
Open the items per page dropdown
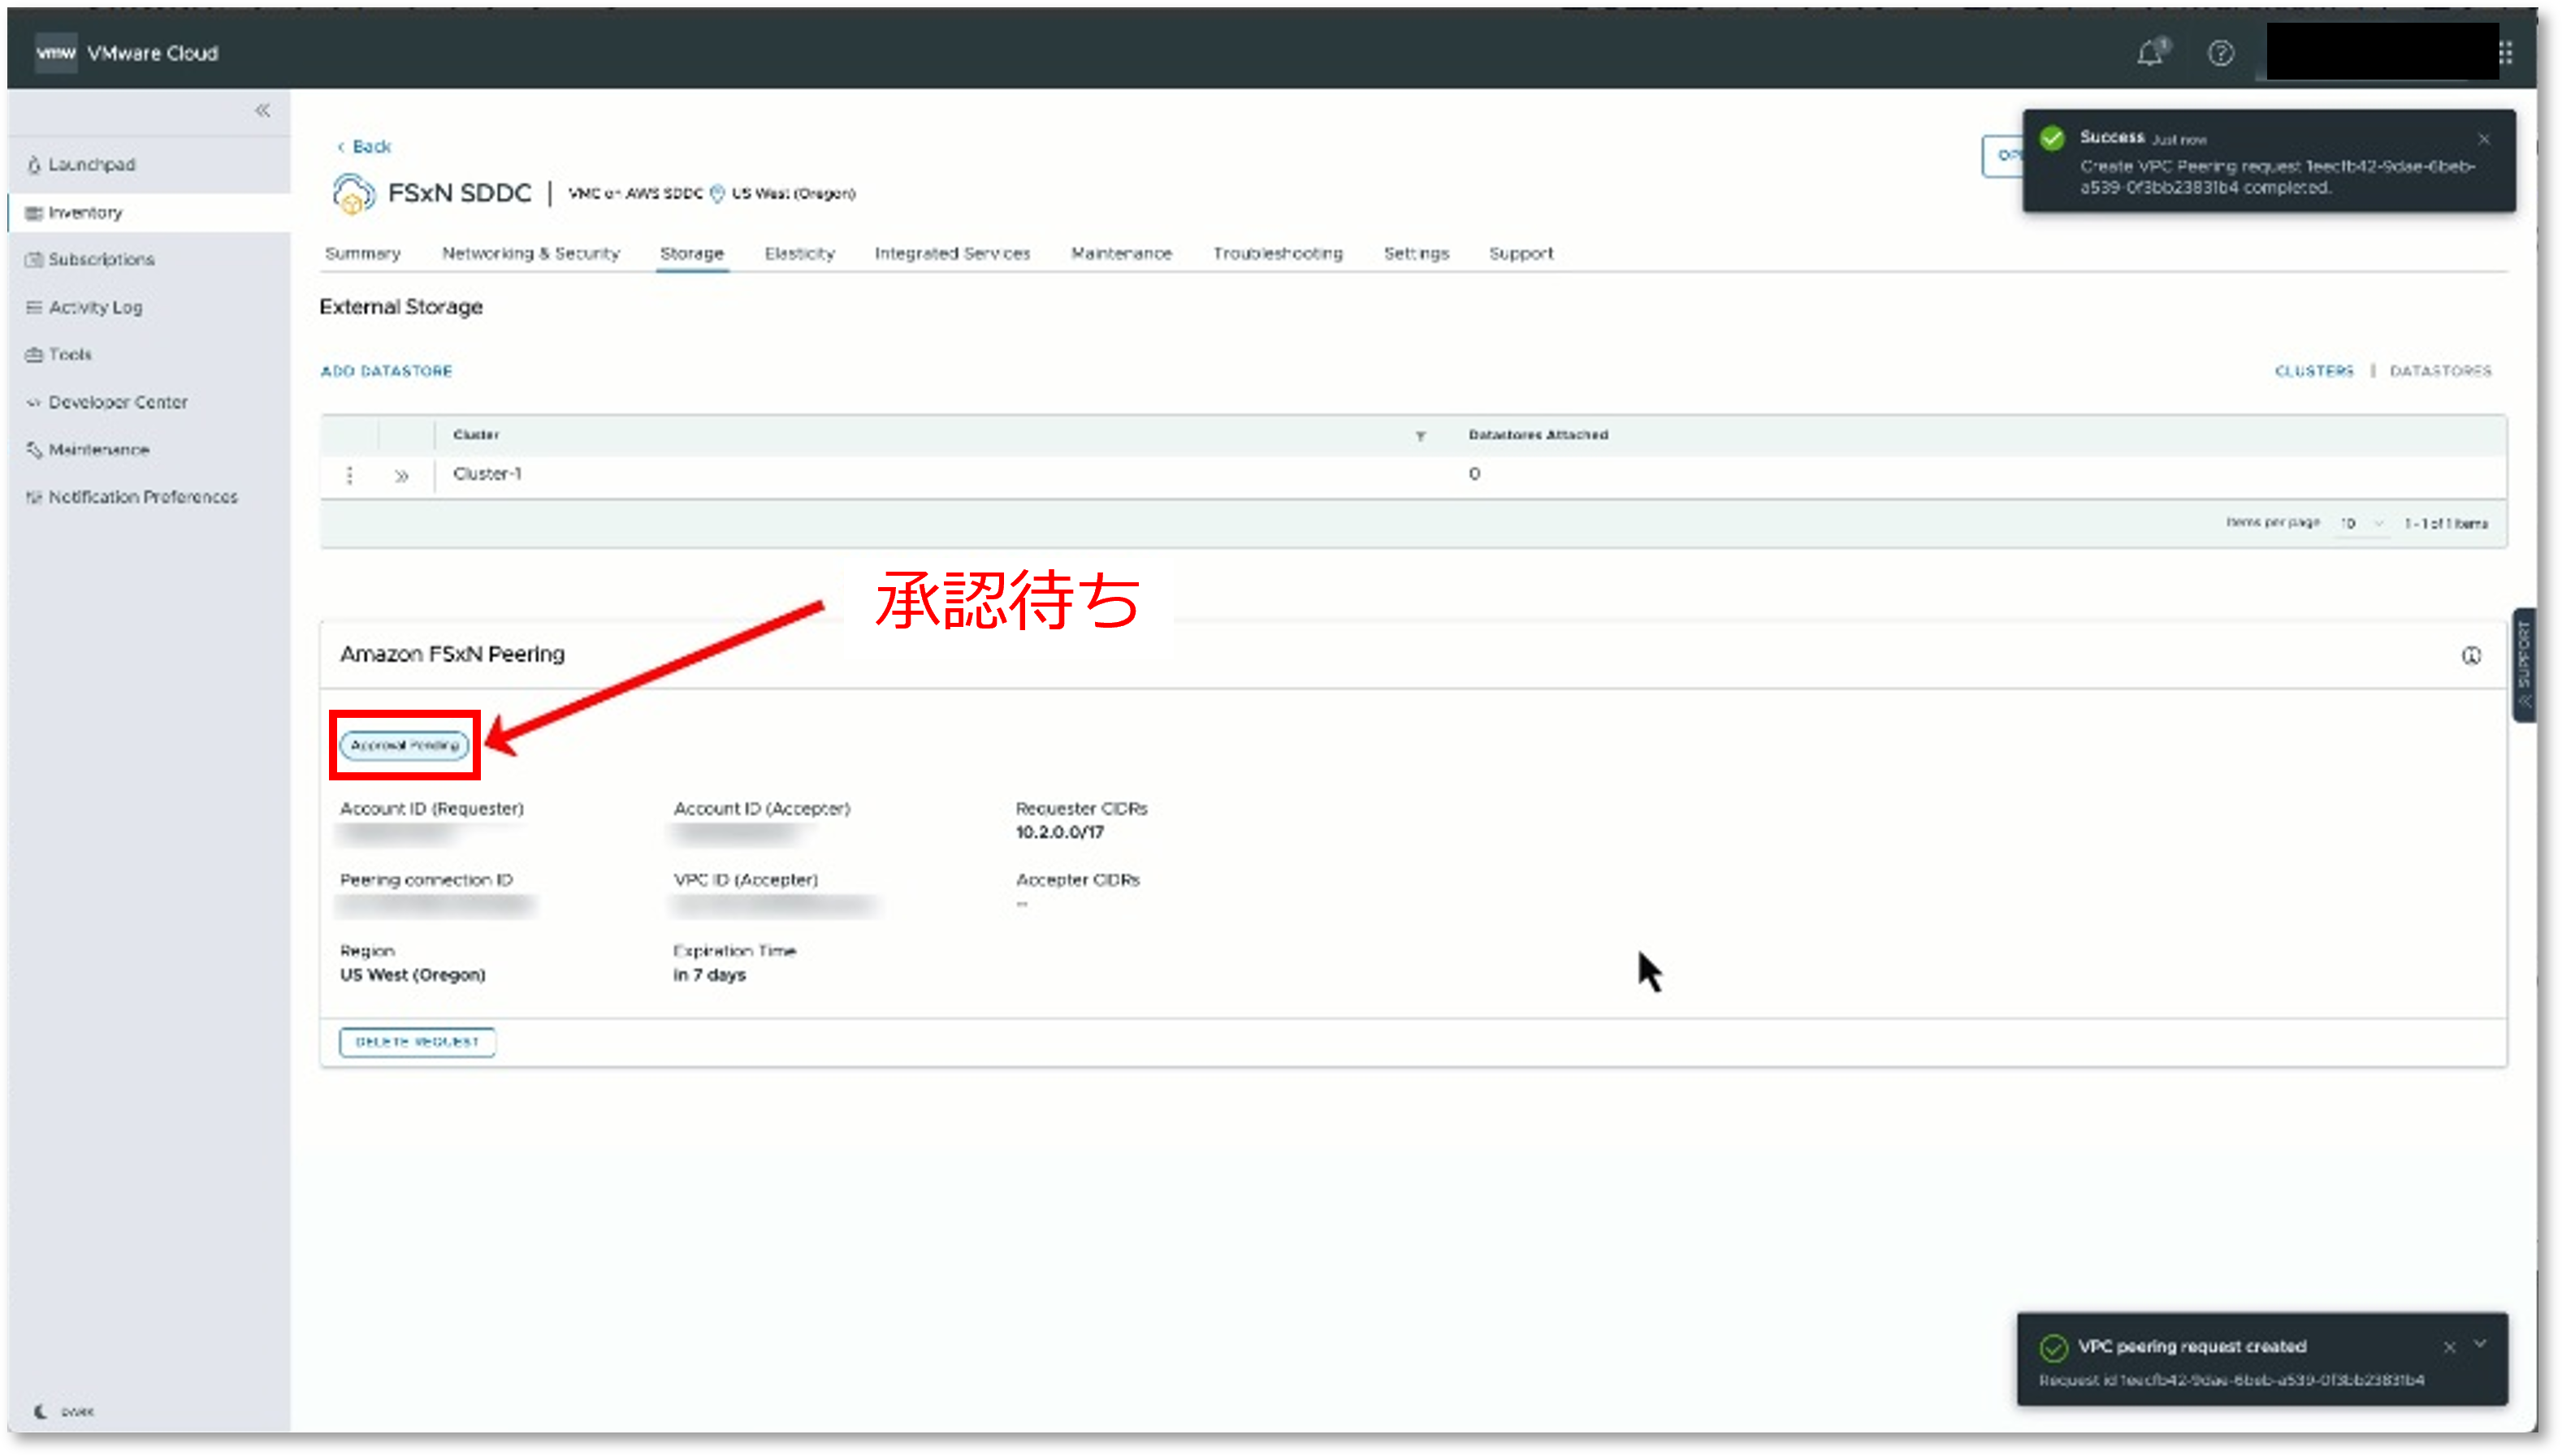click(2361, 523)
